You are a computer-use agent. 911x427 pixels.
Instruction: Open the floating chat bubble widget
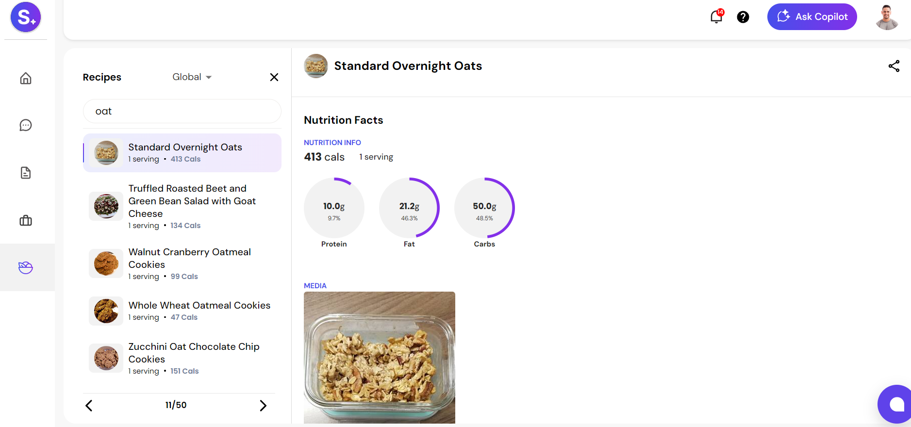coord(895,404)
